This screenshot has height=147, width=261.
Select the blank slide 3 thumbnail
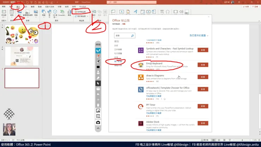[x=22, y=78]
